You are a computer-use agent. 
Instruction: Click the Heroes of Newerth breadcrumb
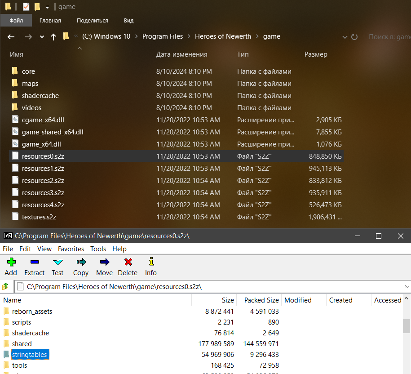223,36
